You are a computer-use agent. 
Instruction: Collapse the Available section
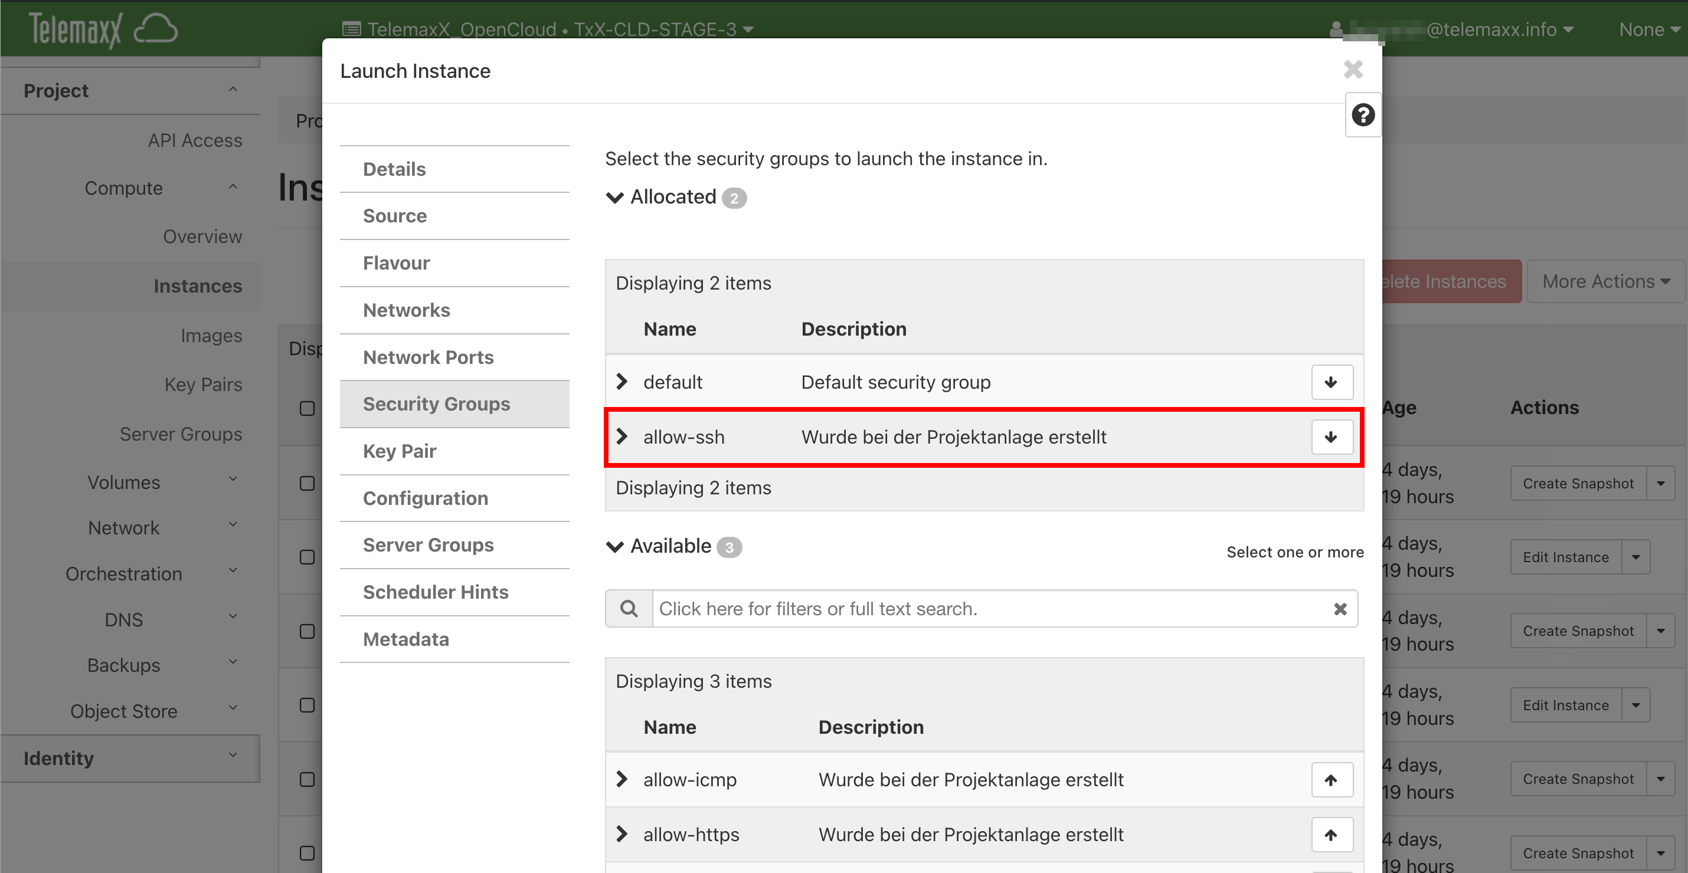click(614, 546)
